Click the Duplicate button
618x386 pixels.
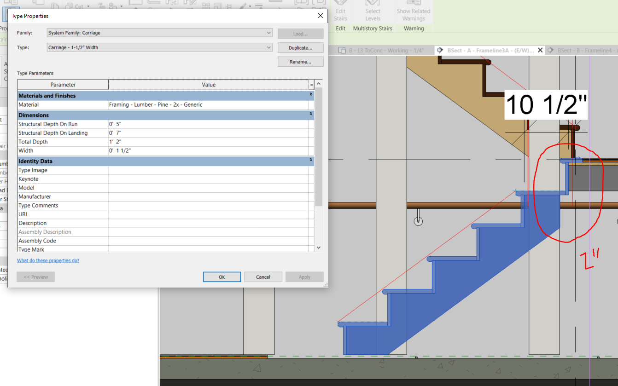coord(300,47)
